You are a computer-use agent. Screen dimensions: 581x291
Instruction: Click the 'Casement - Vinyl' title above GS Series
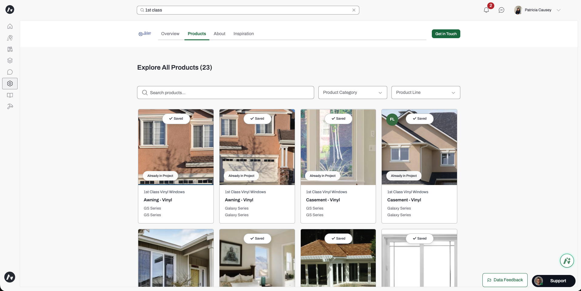point(323,200)
